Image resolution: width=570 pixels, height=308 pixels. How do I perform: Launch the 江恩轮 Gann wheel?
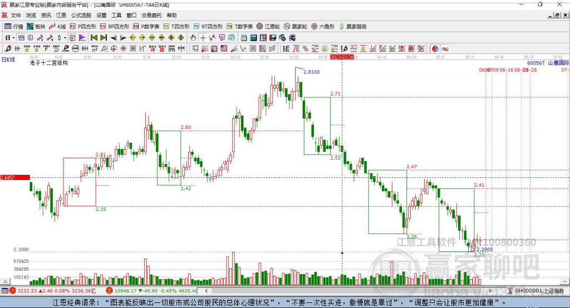(x=268, y=27)
